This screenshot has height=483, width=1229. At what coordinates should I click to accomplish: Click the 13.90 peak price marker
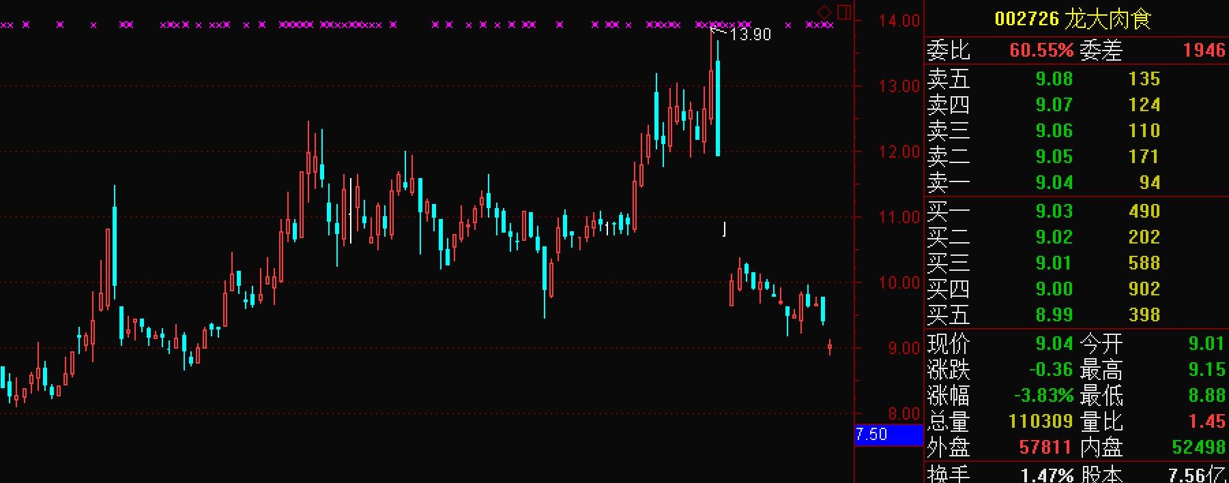click(750, 35)
